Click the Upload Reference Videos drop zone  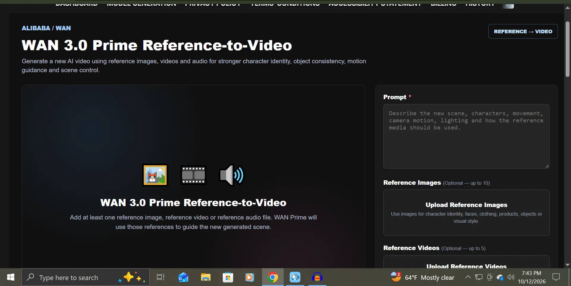tap(466, 262)
